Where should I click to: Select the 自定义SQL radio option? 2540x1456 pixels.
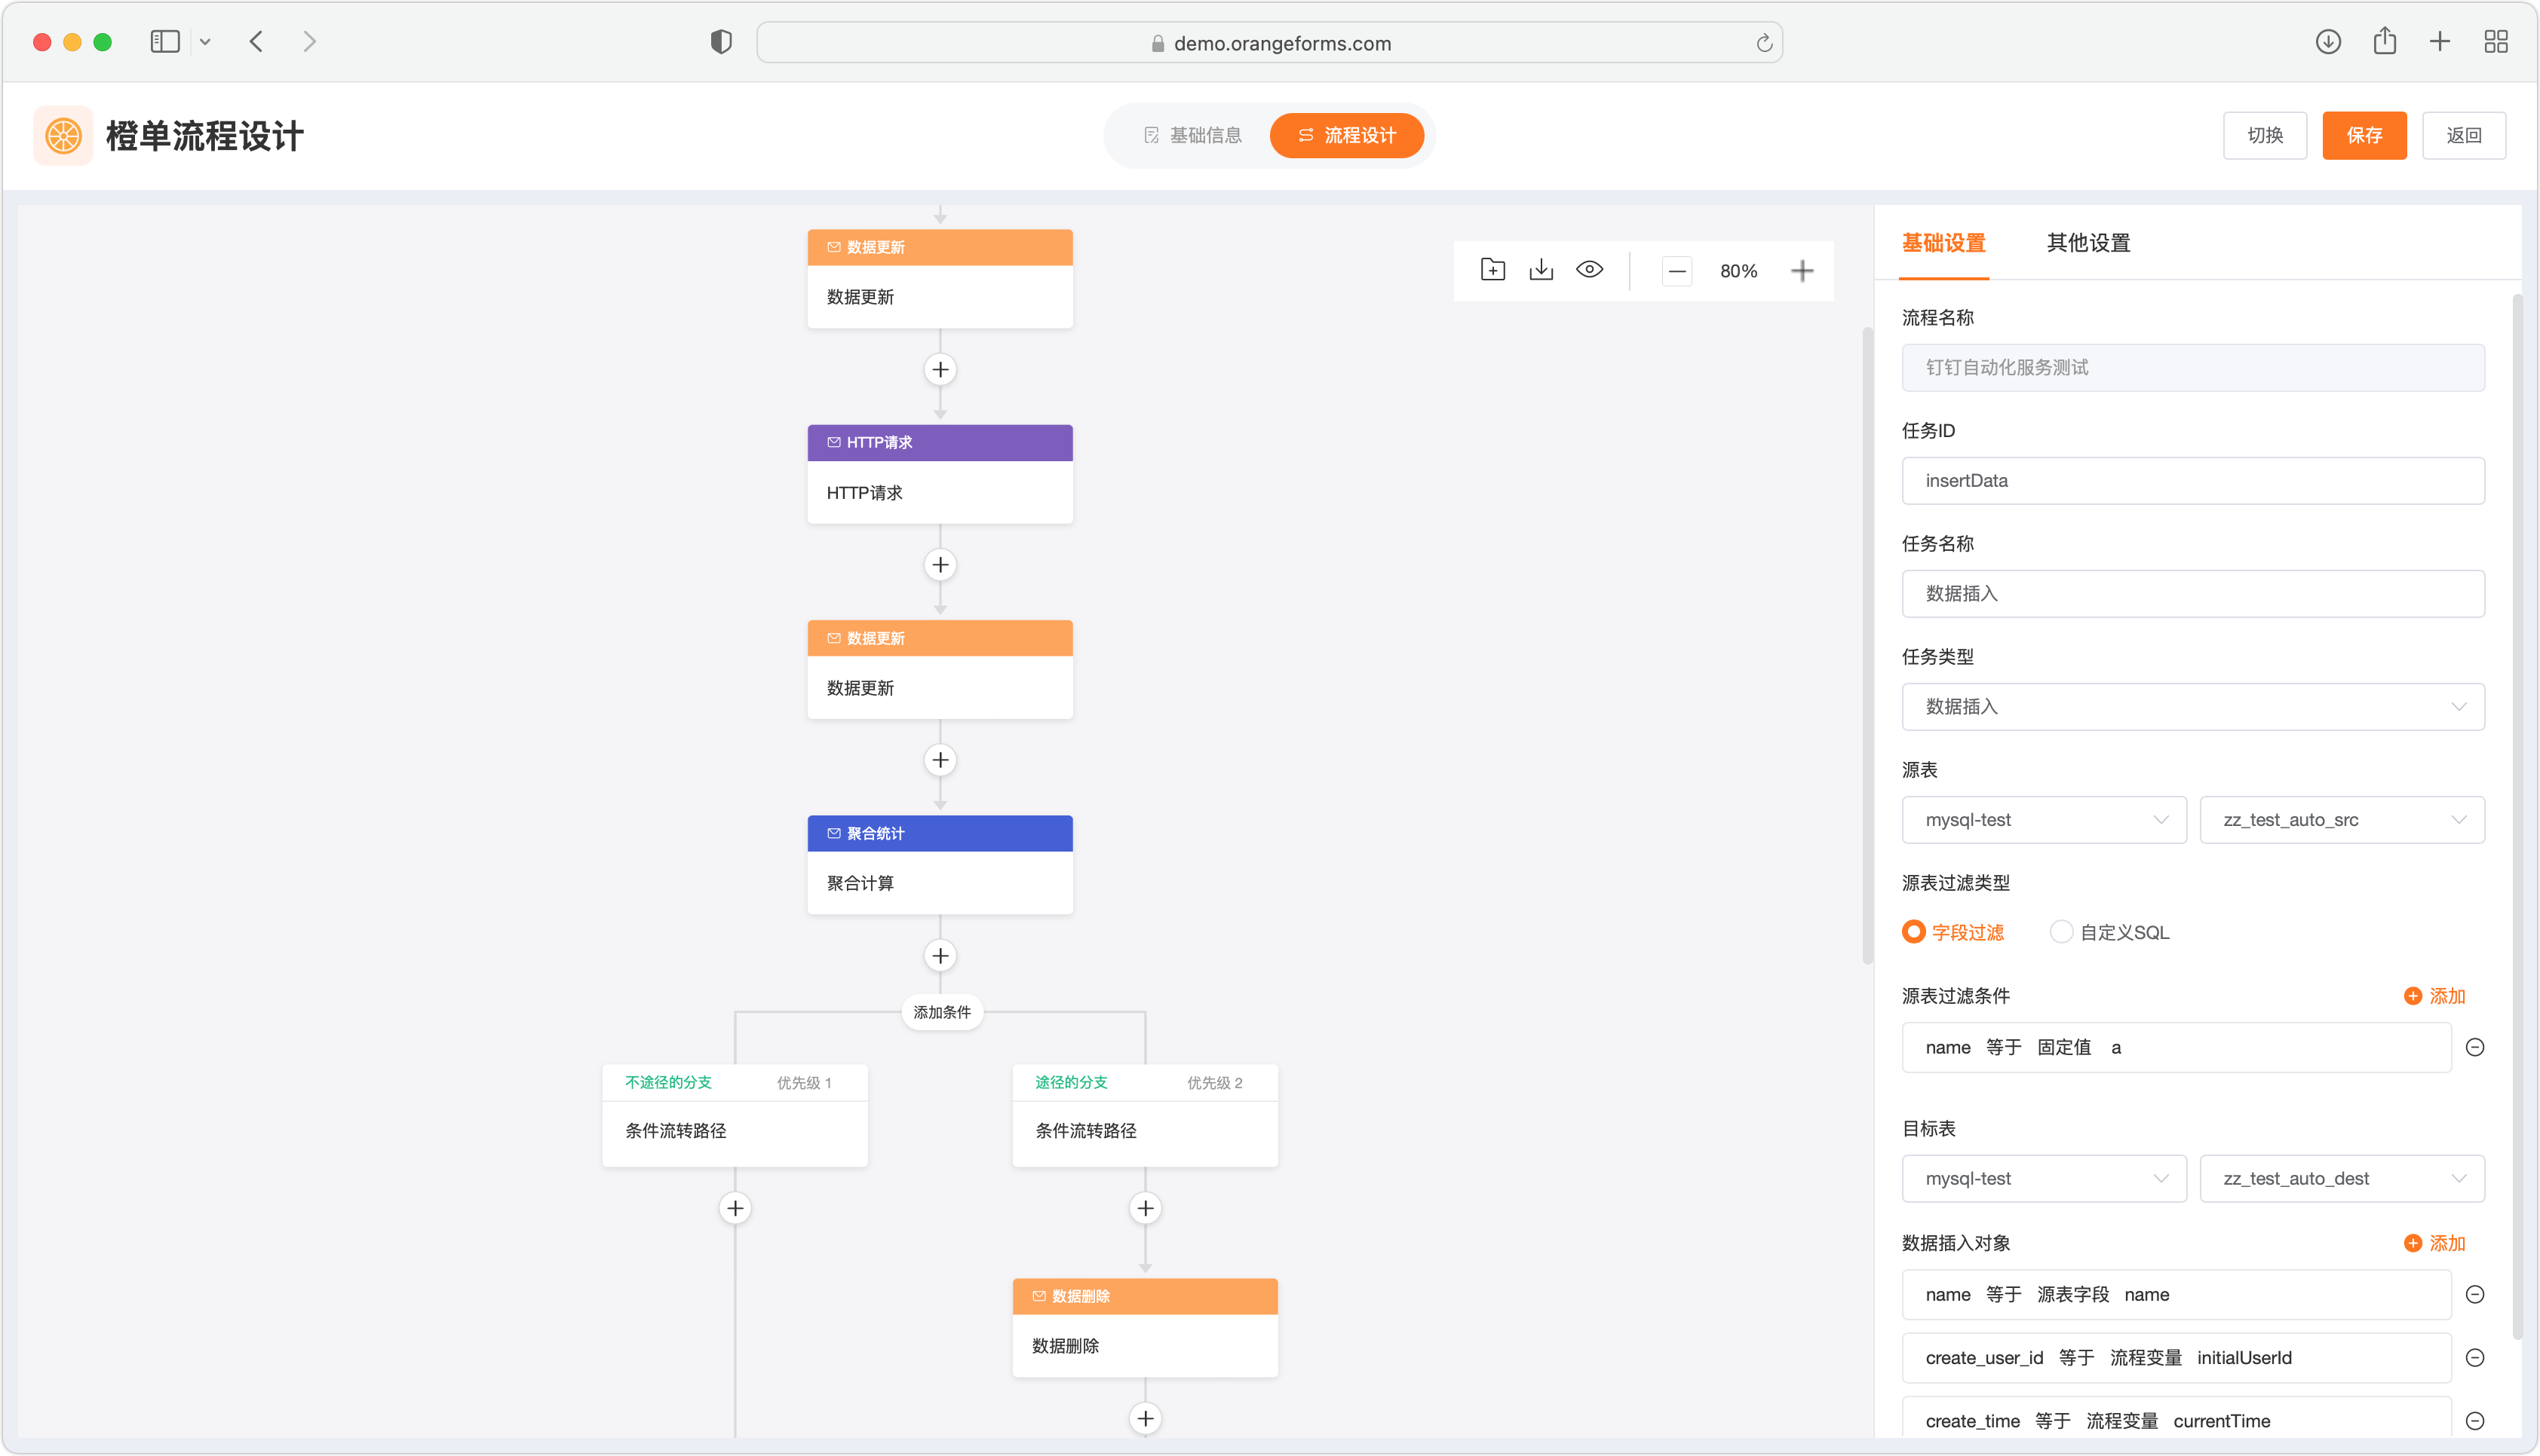(2061, 932)
